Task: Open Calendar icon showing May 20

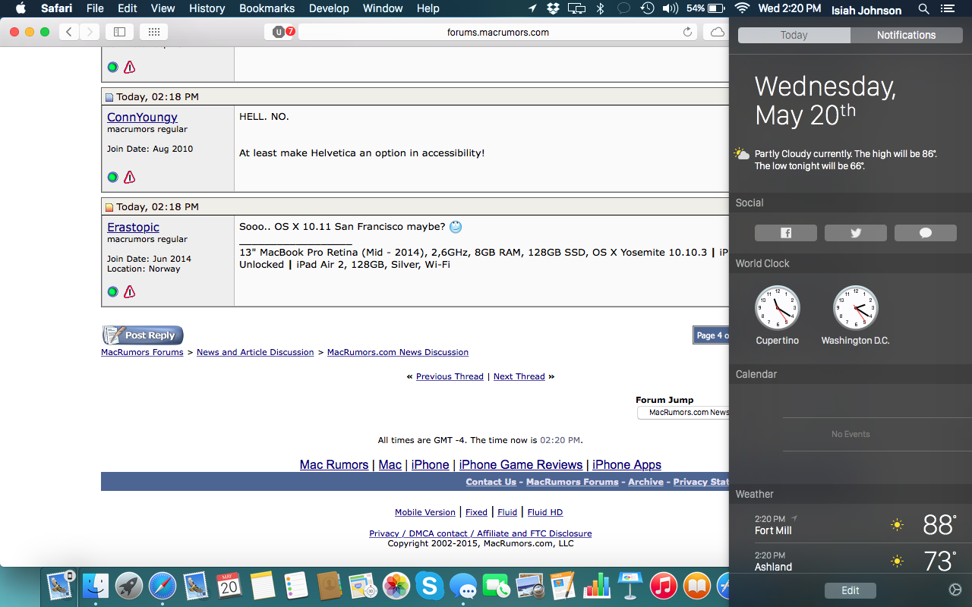Action: 229,585
